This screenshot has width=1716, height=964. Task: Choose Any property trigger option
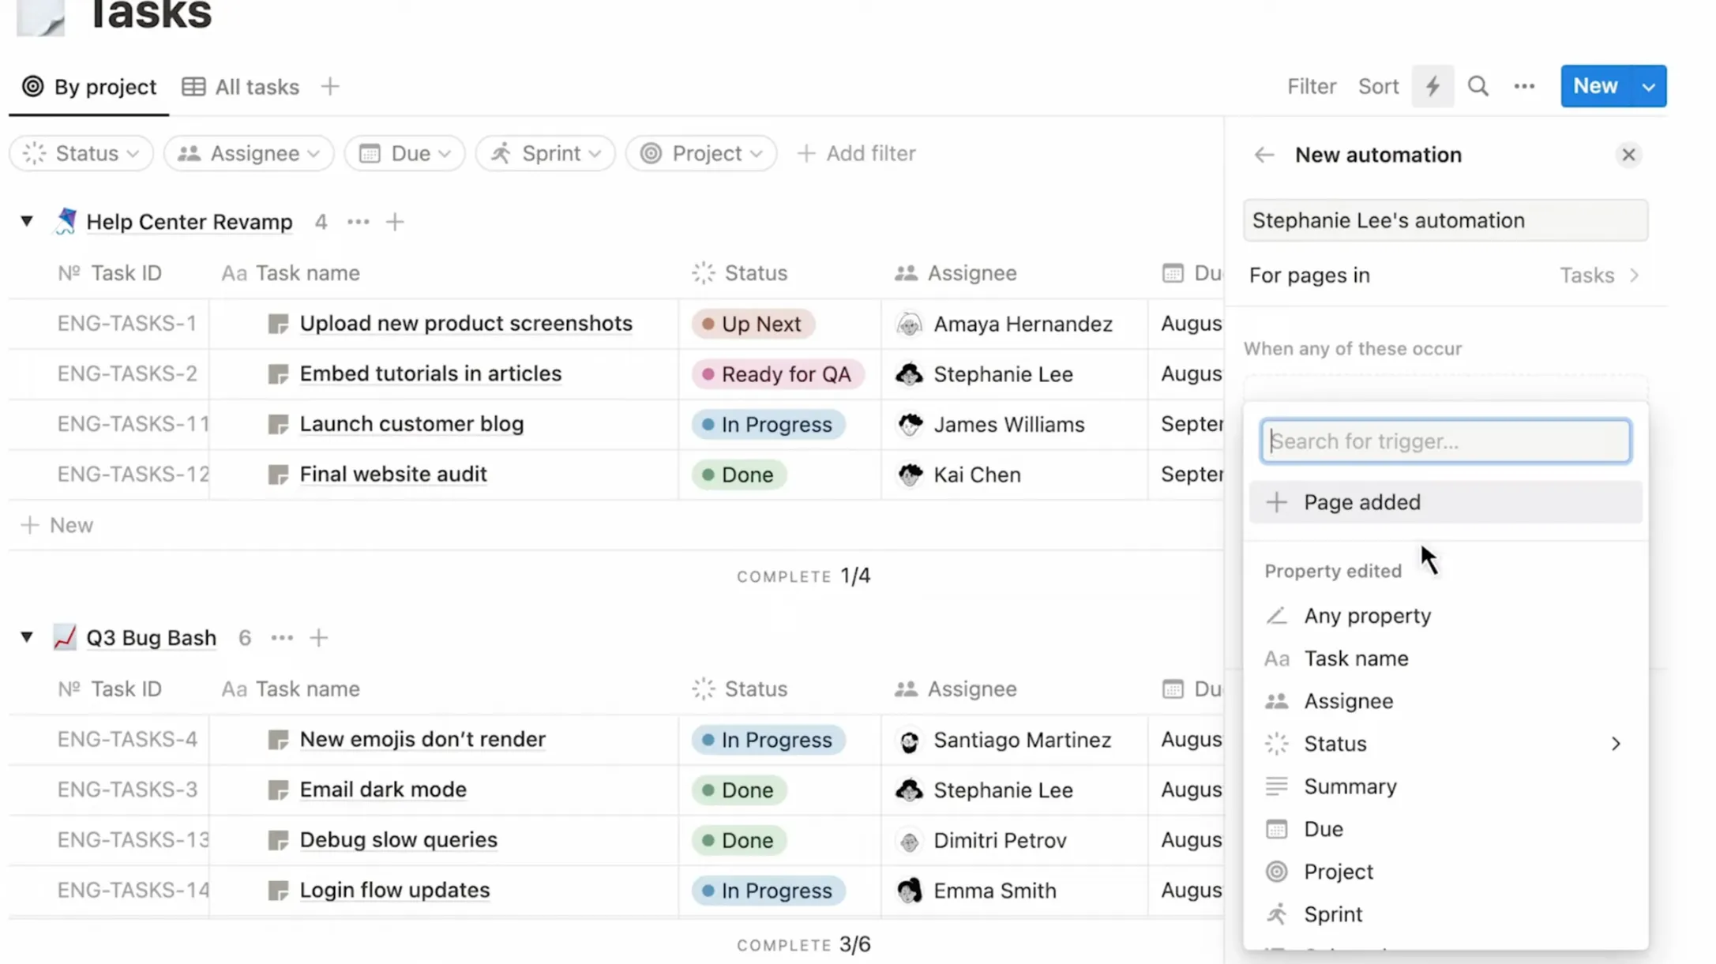pos(1366,616)
